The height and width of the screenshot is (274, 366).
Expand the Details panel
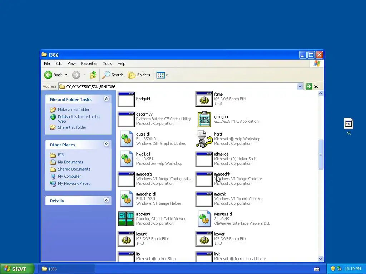(x=106, y=200)
